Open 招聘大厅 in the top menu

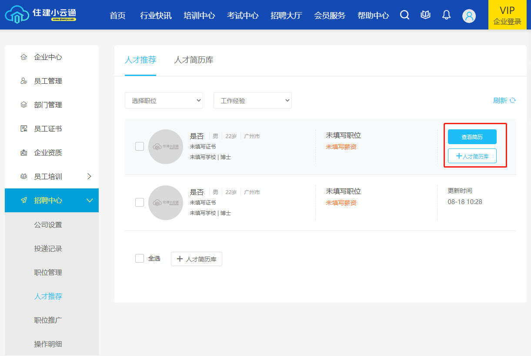[286, 16]
